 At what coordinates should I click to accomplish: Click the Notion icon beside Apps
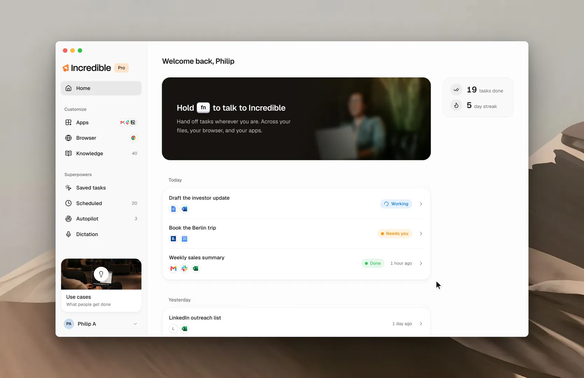pyautogui.click(x=133, y=122)
